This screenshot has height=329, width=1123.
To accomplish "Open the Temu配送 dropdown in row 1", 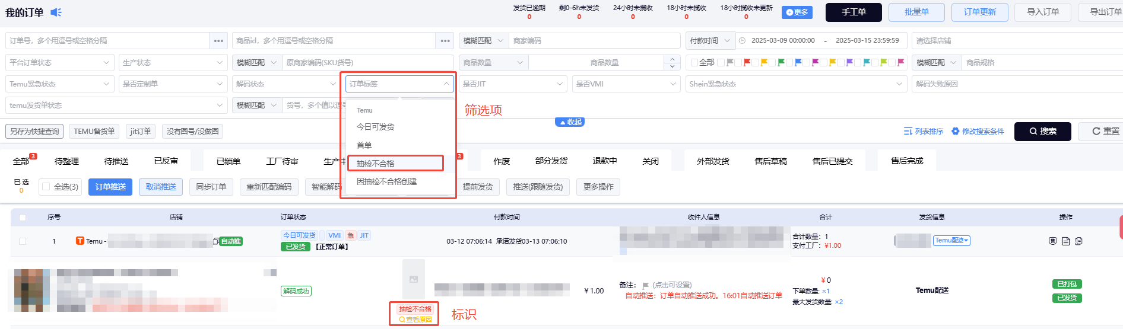I will click(x=951, y=241).
